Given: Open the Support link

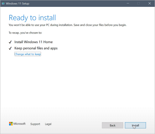Looking at the screenshot, I should pyautogui.click(x=35, y=124).
